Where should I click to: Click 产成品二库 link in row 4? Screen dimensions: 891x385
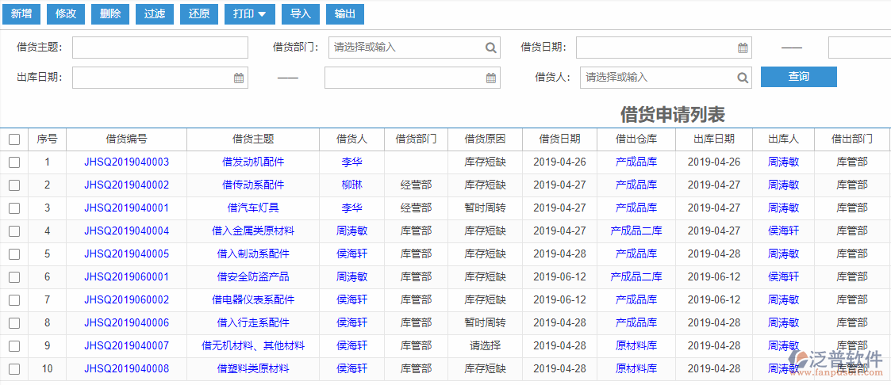coord(636,231)
